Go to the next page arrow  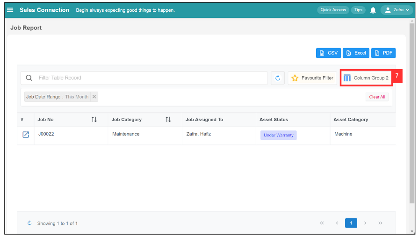point(365,223)
